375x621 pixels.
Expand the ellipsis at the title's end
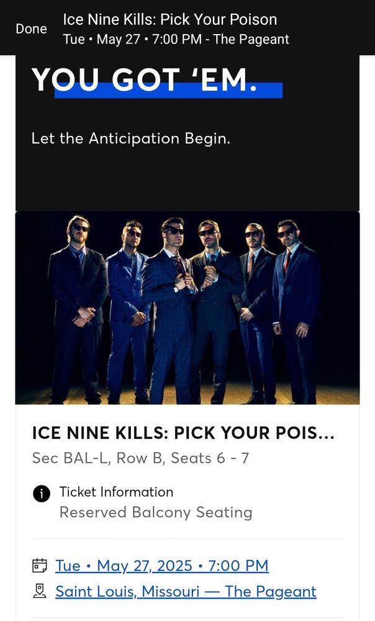(x=327, y=433)
